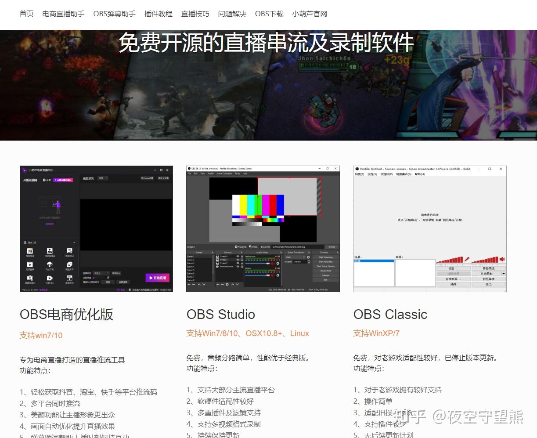Click the 设置 gear icon in first thumbnail

(x=44, y=180)
